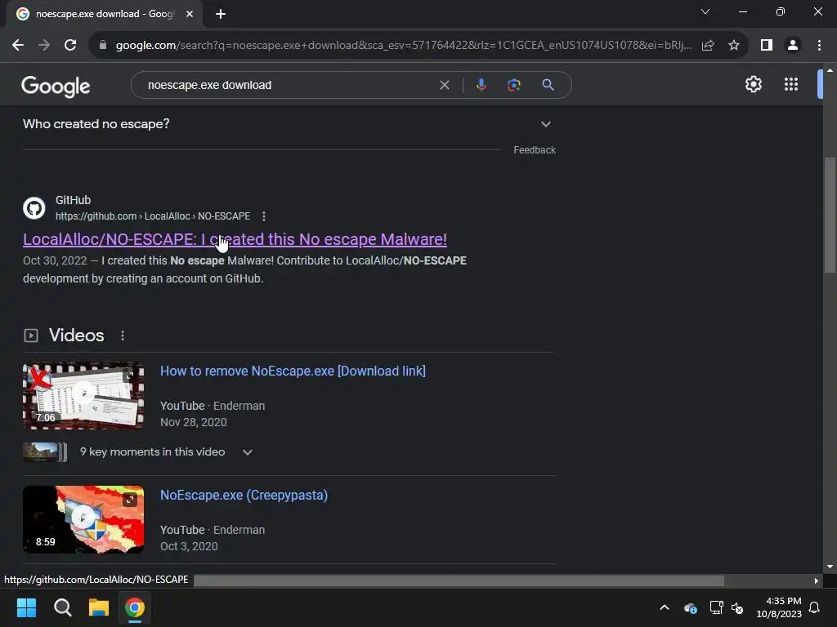The height and width of the screenshot is (627, 837).
Task: Clear the search box with X
Action: click(444, 85)
